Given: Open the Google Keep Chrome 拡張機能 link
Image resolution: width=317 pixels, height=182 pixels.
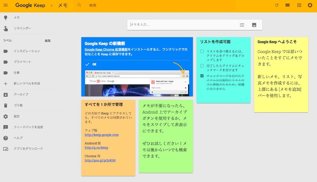Looking at the screenshot, I should (106, 49).
